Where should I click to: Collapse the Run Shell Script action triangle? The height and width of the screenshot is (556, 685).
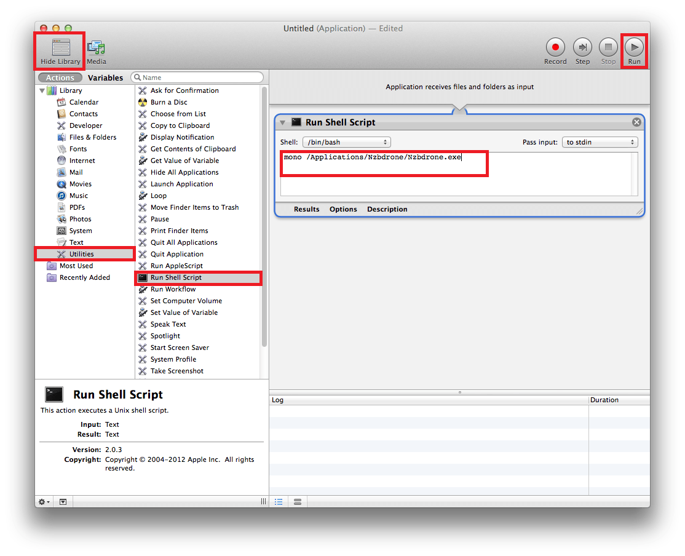point(283,122)
